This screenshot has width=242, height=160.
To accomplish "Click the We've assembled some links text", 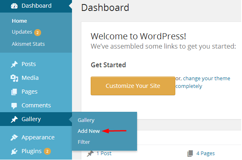I will 163,47.
